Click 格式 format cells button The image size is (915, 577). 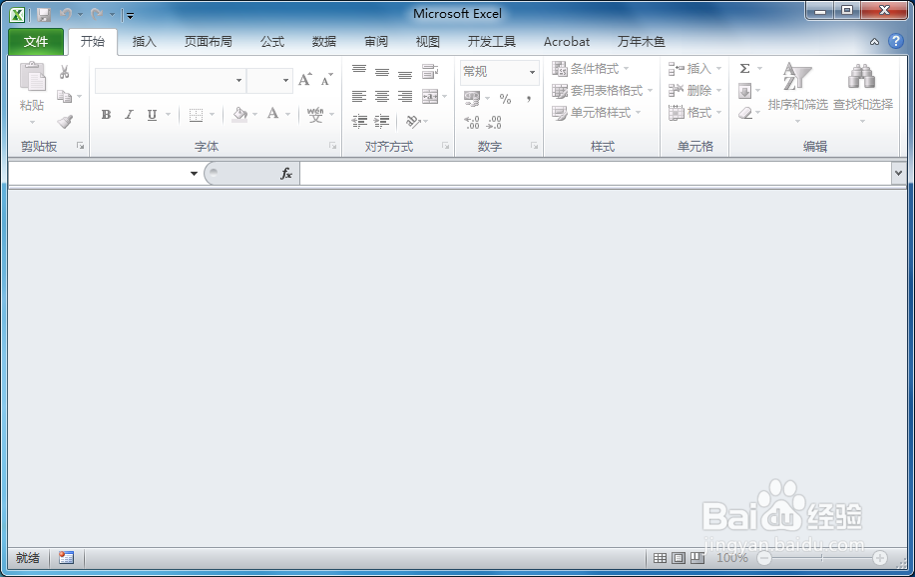(x=694, y=112)
